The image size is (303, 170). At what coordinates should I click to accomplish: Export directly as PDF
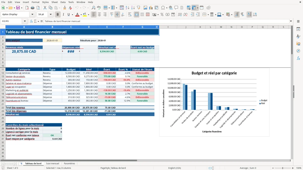point(27,8)
